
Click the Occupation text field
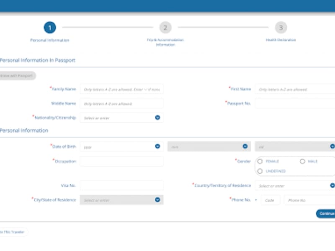121,161
